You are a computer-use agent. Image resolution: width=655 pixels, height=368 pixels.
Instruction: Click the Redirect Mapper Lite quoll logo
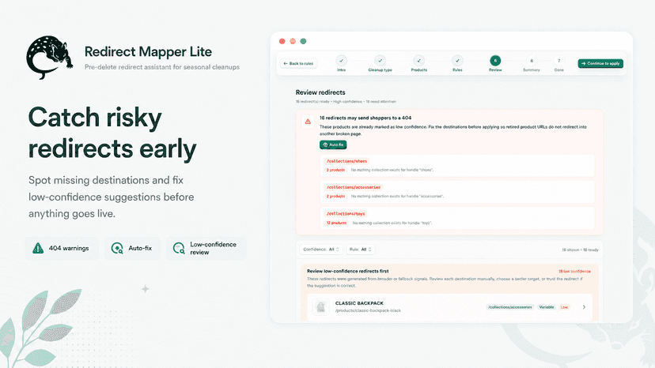(49, 58)
